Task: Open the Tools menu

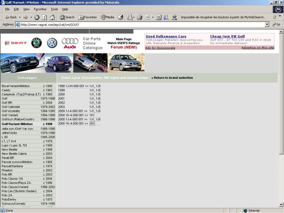Action: [54, 9]
